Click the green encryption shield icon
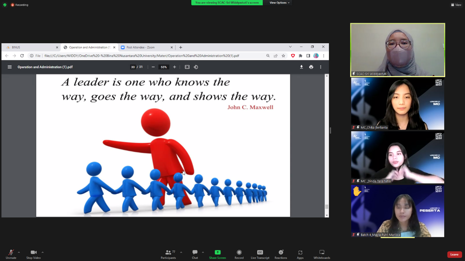Viewport: 465px width, 261px height. [x=5, y=5]
